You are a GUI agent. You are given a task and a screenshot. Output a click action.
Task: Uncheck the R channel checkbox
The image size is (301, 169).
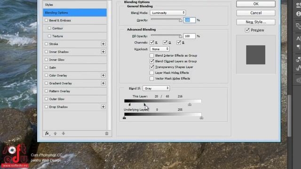click(152, 42)
